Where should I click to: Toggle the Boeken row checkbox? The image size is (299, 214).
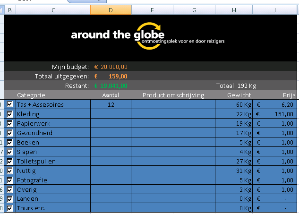[9, 143]
